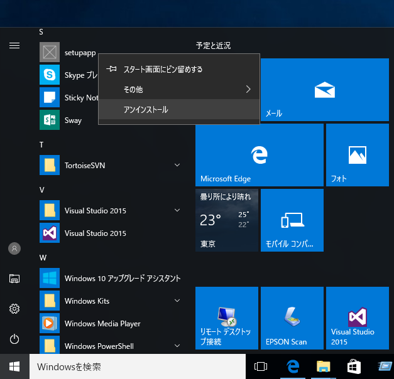Viewport: 394px width, 379px height.
Task: Click the 予定と近況 group heading
Action: click(x=213, y=45)
